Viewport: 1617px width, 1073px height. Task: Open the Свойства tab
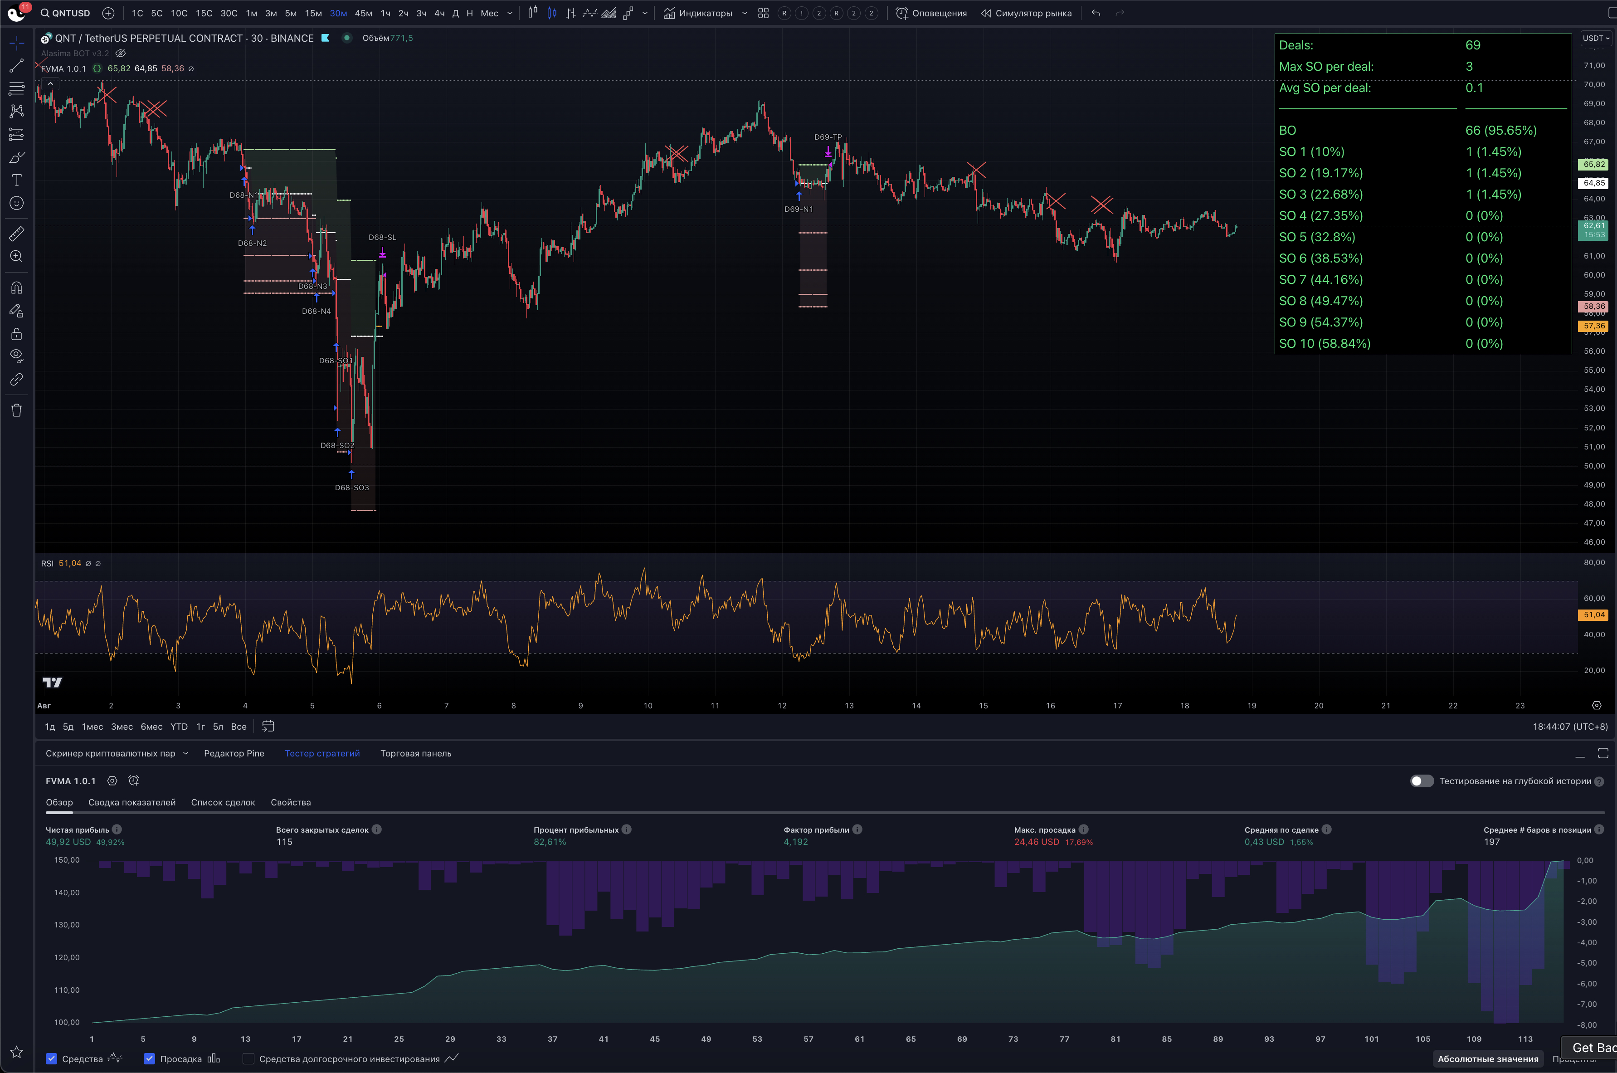coord(291,802)
